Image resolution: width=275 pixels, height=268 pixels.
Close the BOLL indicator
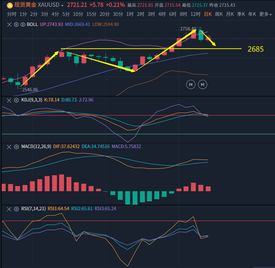click(x=9, y=24)
